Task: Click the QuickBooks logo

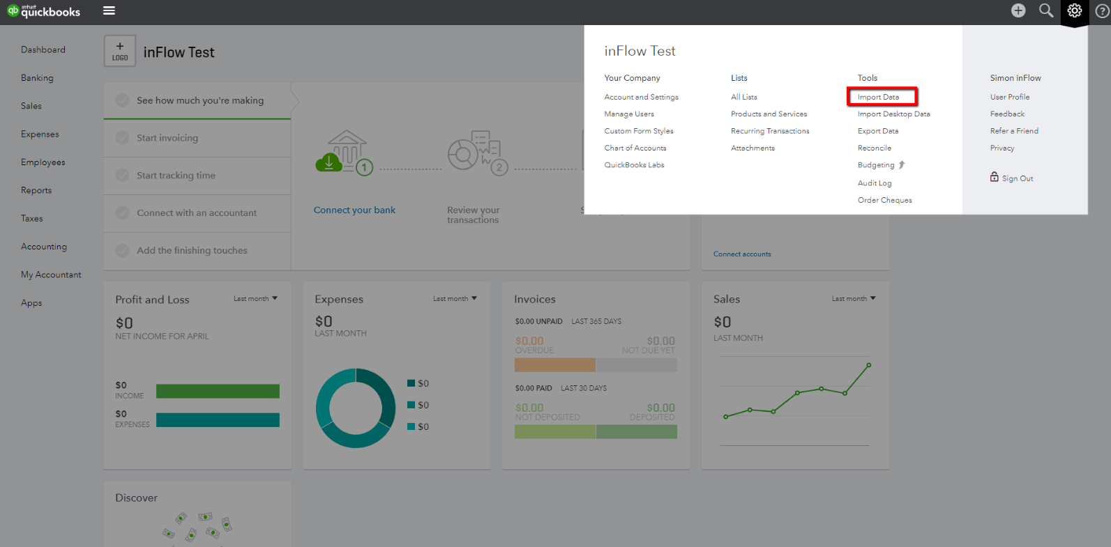Action: click(x=44, y=11)
